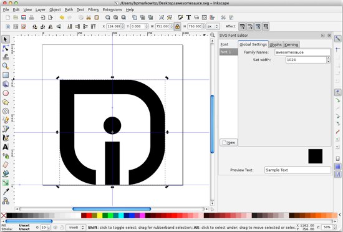Pick the yellow palette swatch

[x=100, y=215]
